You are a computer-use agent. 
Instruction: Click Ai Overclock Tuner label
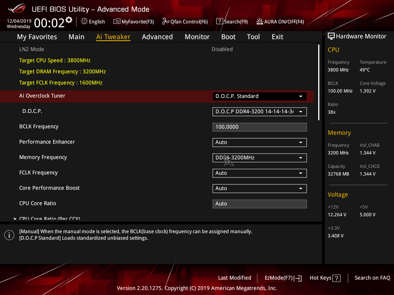coord(42,96)
